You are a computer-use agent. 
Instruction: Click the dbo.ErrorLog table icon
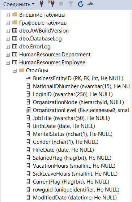(14, 47)
